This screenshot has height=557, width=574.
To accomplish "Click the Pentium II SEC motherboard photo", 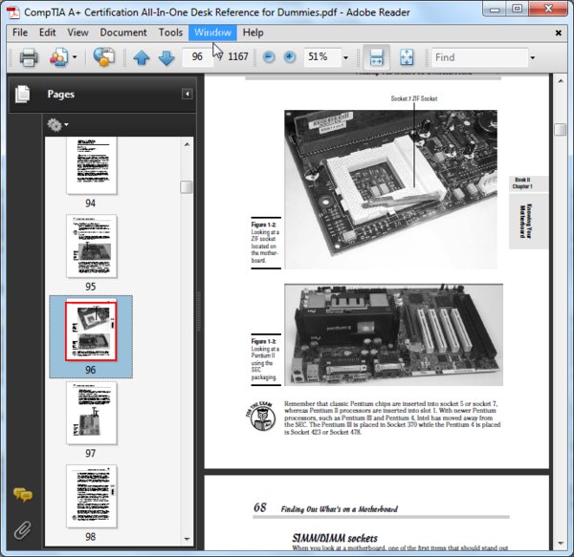I will (x=393, y=334).
